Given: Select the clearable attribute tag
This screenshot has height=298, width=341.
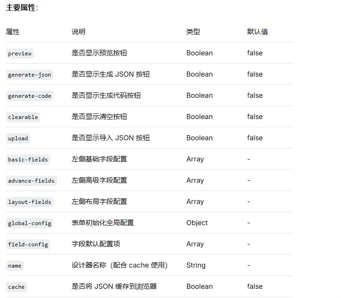Looking at the screenshot, I should (23, 117).
